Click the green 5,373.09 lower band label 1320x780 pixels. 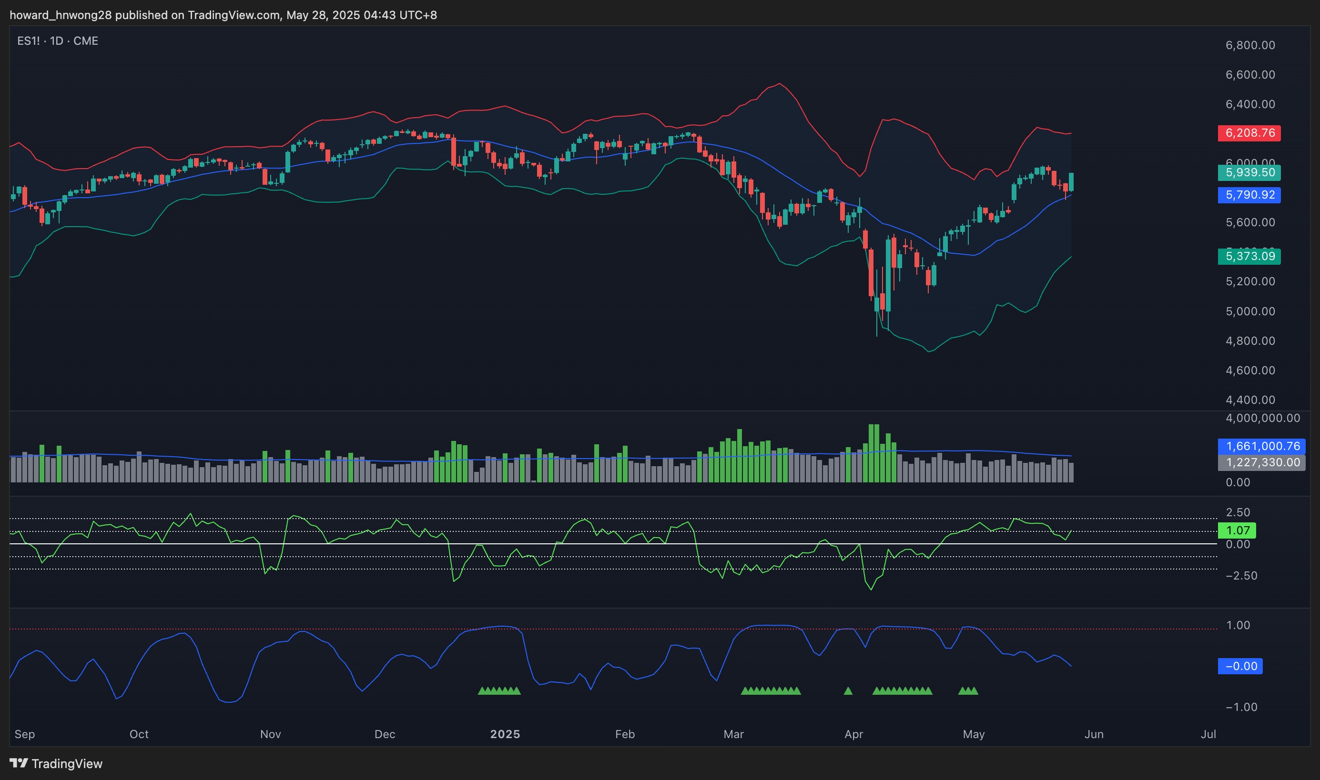coord(1249,257)
